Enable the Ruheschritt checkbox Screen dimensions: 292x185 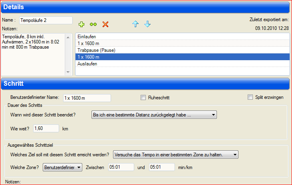143,97
